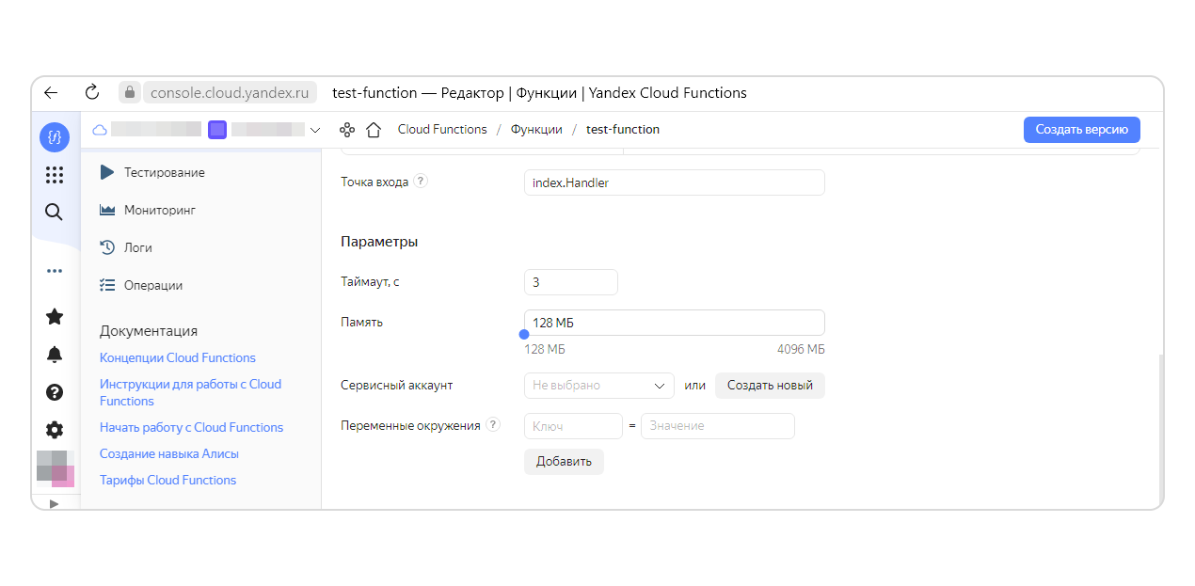Open search with the magnifier icon
Screen dimensions: 1195x586
(x=55, y=213)
